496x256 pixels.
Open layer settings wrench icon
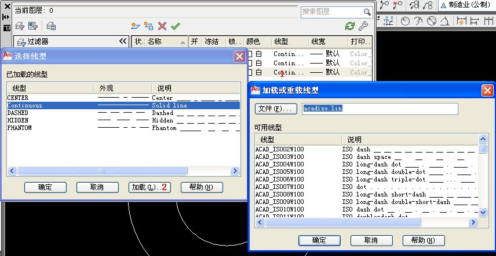pos(363,26)
